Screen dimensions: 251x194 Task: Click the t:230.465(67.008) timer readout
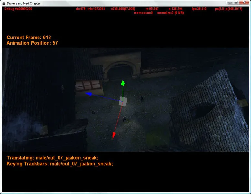pos(123,9)
